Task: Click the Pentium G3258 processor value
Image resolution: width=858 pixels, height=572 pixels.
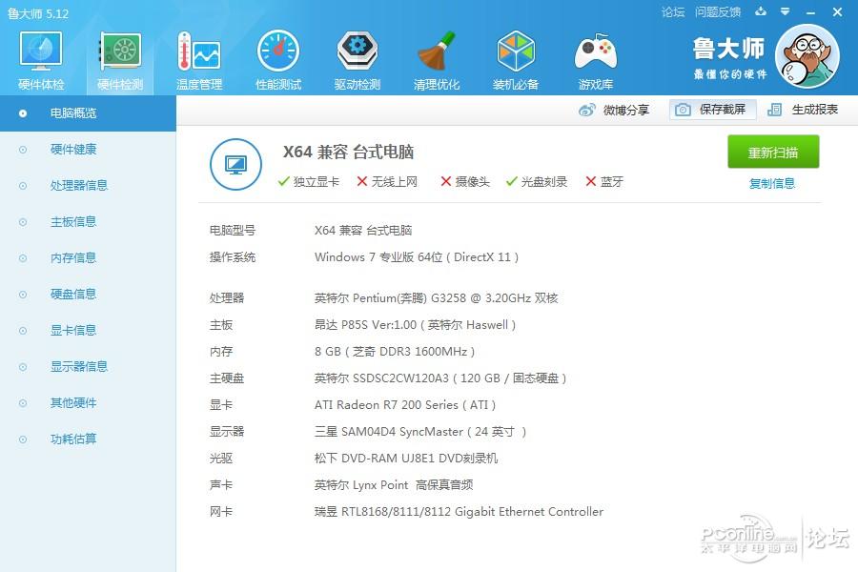Action: [436, 297]
